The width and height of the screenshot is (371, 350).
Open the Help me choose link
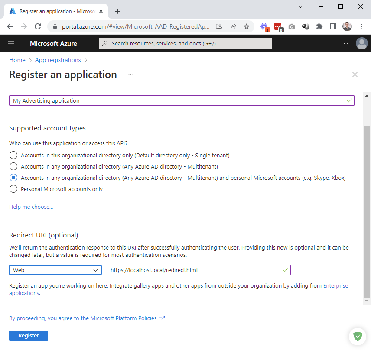31,207
